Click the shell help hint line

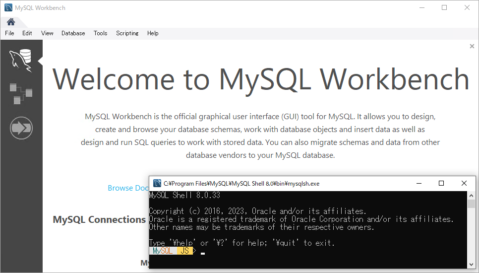[241, 243]
